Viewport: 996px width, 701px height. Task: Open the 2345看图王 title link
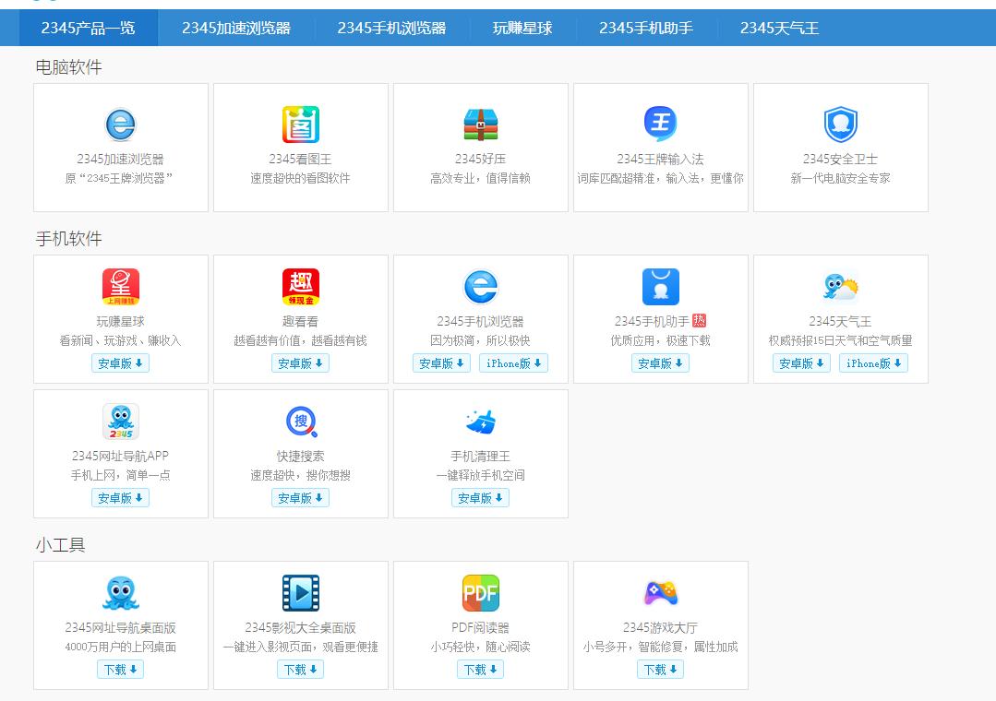[300, 159]
